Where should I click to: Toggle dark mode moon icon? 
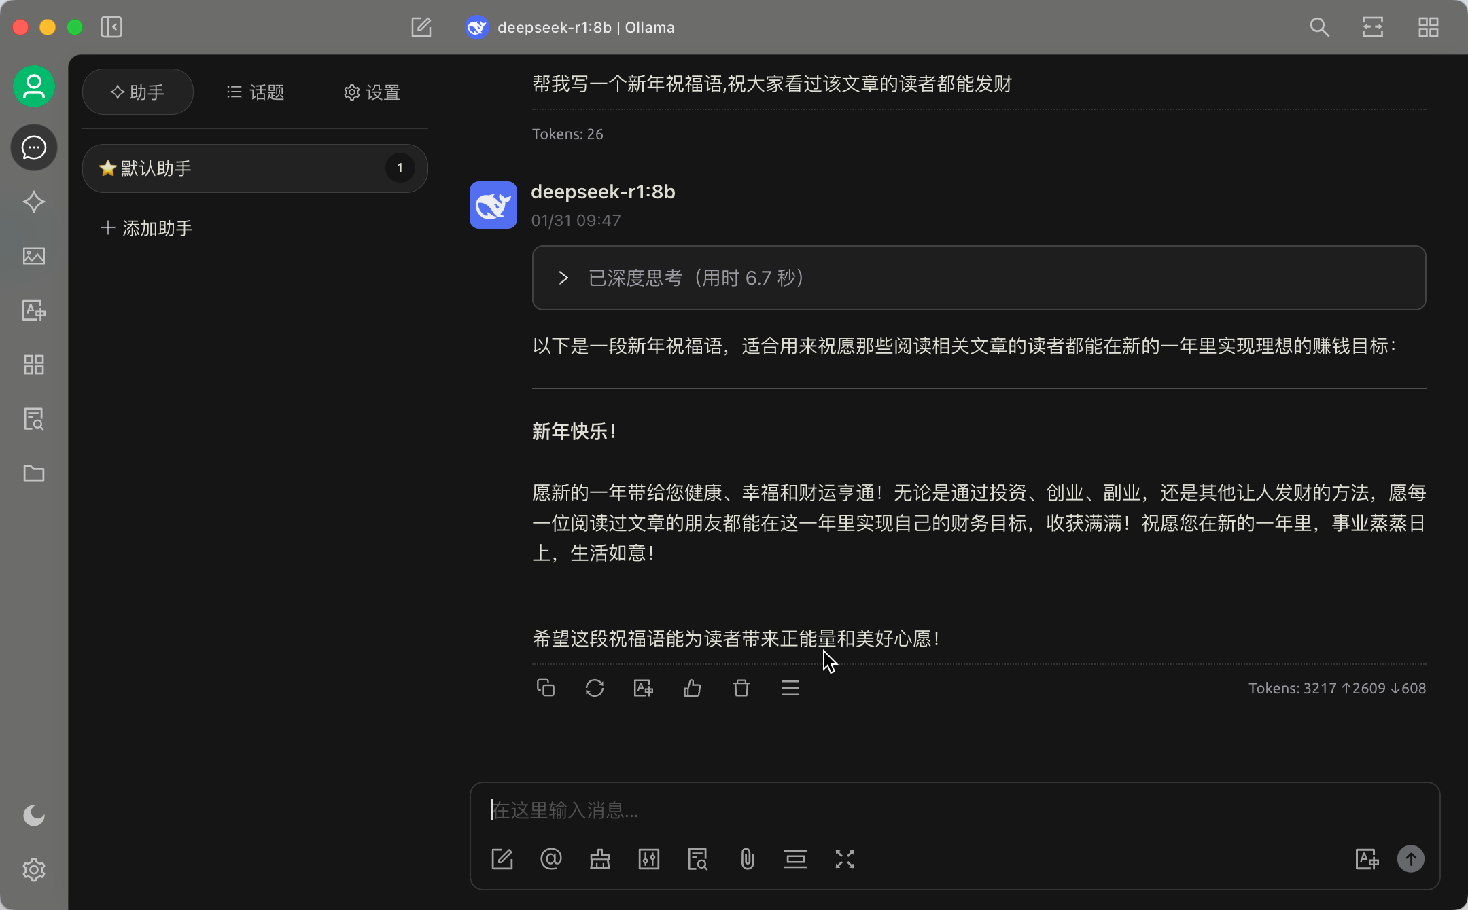point(34,816)
